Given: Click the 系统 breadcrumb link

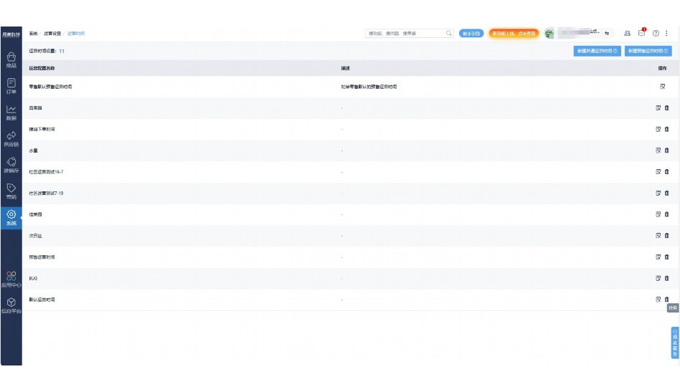Looking at the screenshot, I should [33, 34].
